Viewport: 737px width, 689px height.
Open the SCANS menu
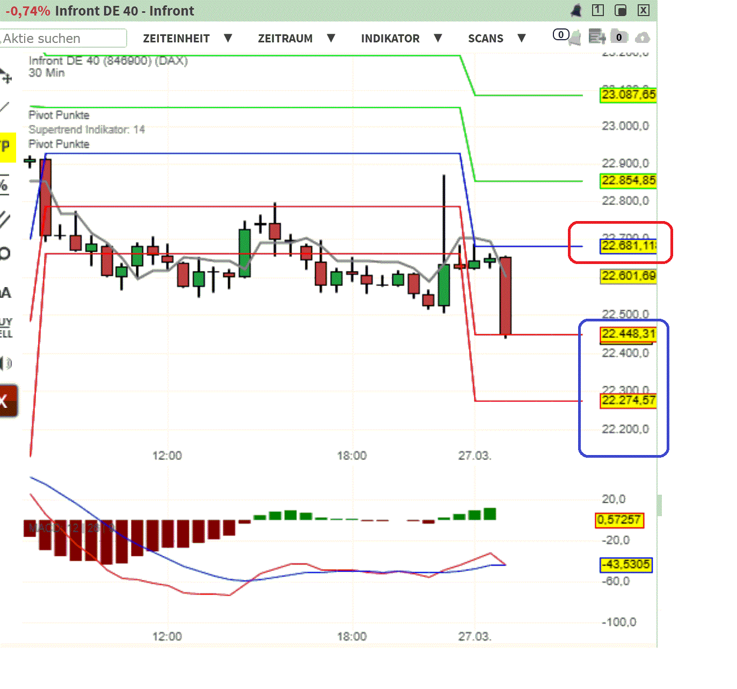click(485, 38)
